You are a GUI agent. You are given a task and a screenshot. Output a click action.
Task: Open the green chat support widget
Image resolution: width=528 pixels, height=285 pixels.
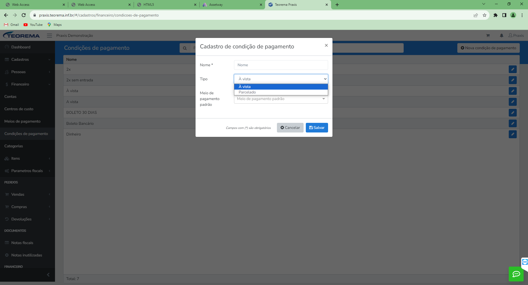[x=516, y=274]
